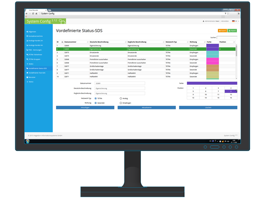
Task: Open the DE language dropdown
Action: [x=235, y=21]
